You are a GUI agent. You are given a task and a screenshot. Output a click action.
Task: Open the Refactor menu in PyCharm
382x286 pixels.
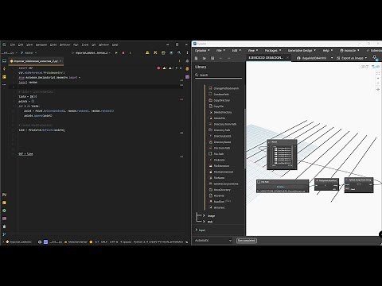pos(64,44)
